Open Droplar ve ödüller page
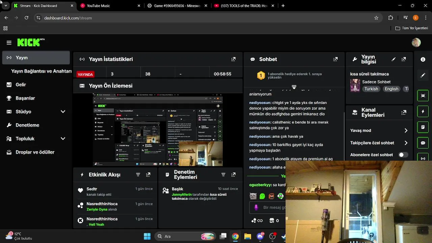432x243 pixels. click(36, 152)
